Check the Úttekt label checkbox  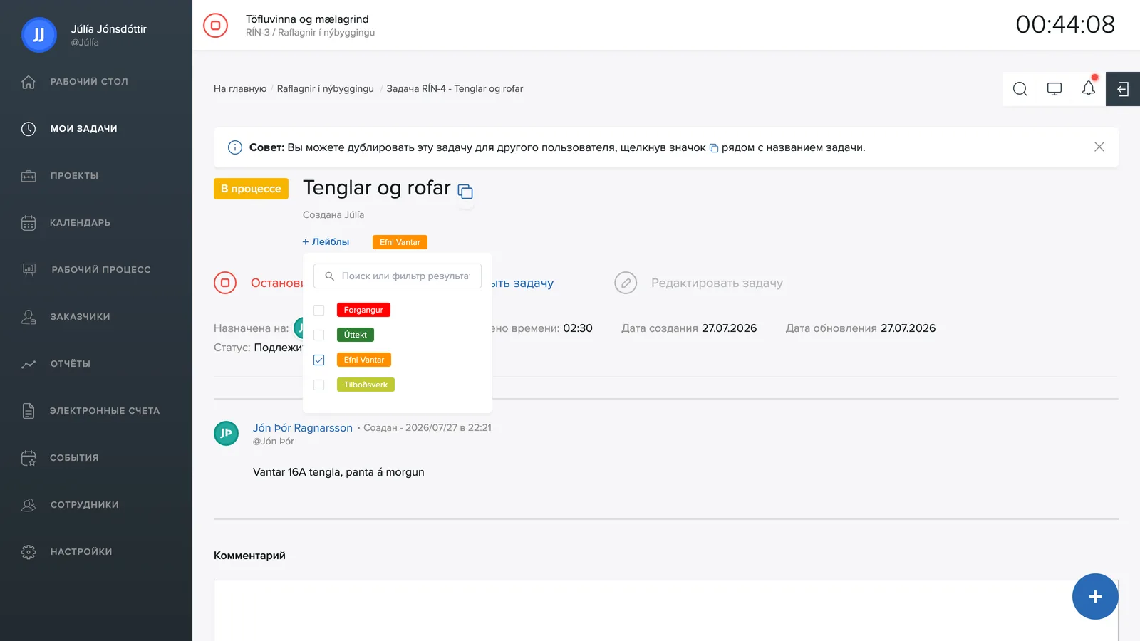pos(319,335)
